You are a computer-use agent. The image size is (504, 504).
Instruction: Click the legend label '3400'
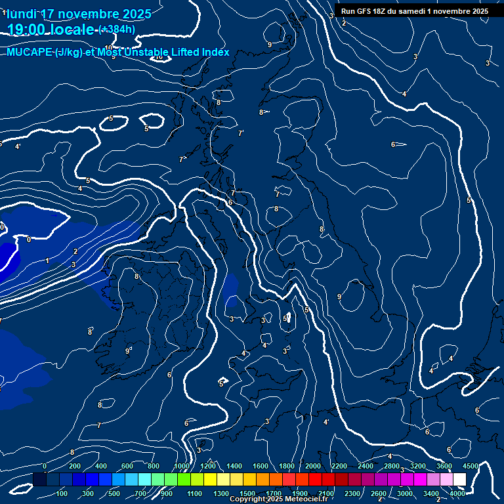coord(431,493)
